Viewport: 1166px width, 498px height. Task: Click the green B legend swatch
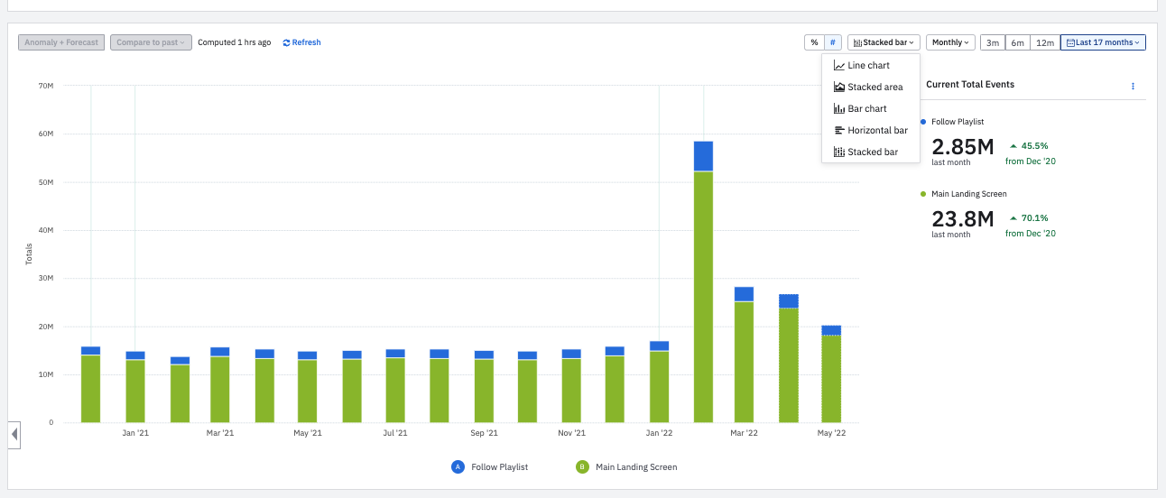(582, 466)
